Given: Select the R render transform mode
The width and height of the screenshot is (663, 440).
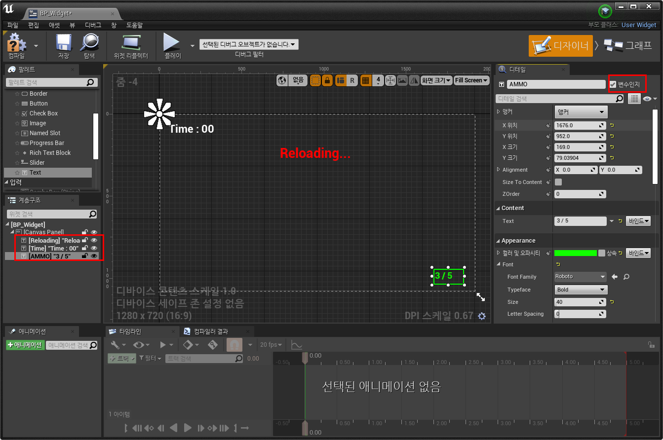Looking at the screenshot, I should pos(352,80).
